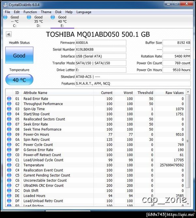Click the status icon for Spin Retry Count
The image size is (196, 218).
[9, 139]
